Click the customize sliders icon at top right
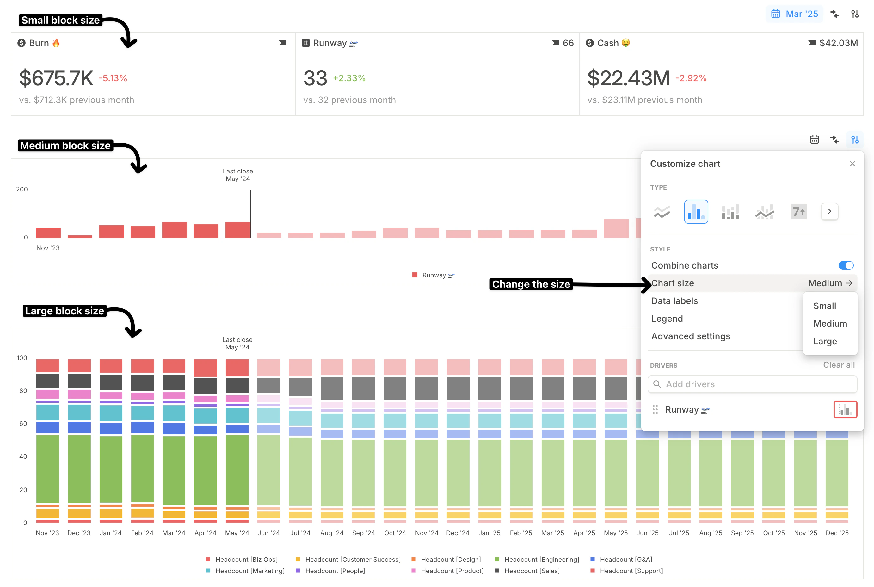Screen dimensions: 874x587 [x=854, y=14]
